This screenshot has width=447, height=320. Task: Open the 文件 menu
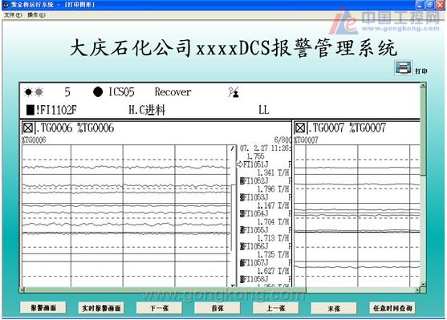[x=13, y=14]
